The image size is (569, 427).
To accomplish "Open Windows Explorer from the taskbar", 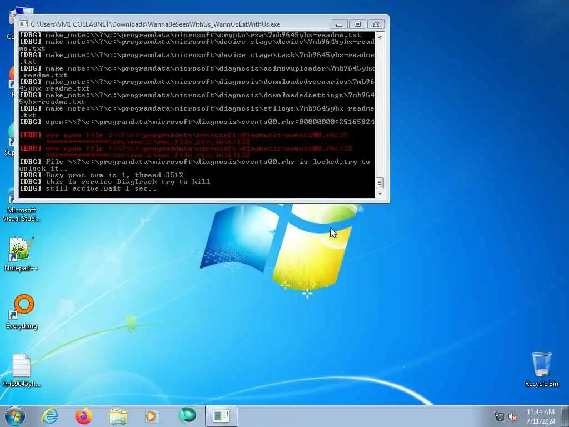I will pos(118,416).
